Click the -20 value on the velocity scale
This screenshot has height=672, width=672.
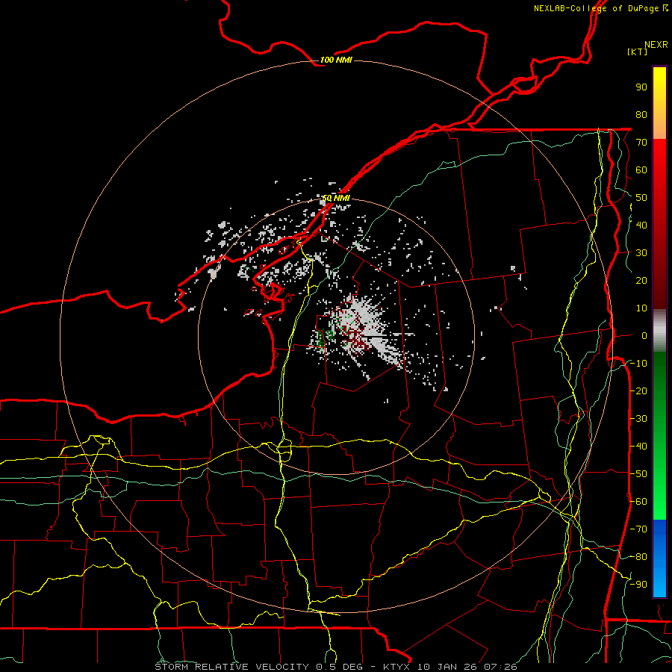pos(638,391)
